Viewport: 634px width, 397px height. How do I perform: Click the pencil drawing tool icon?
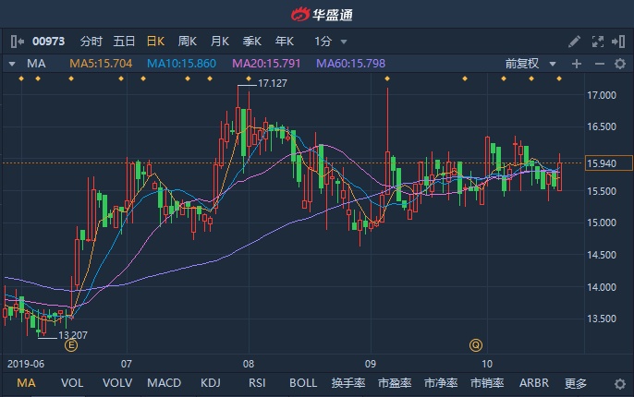[574, 42]
